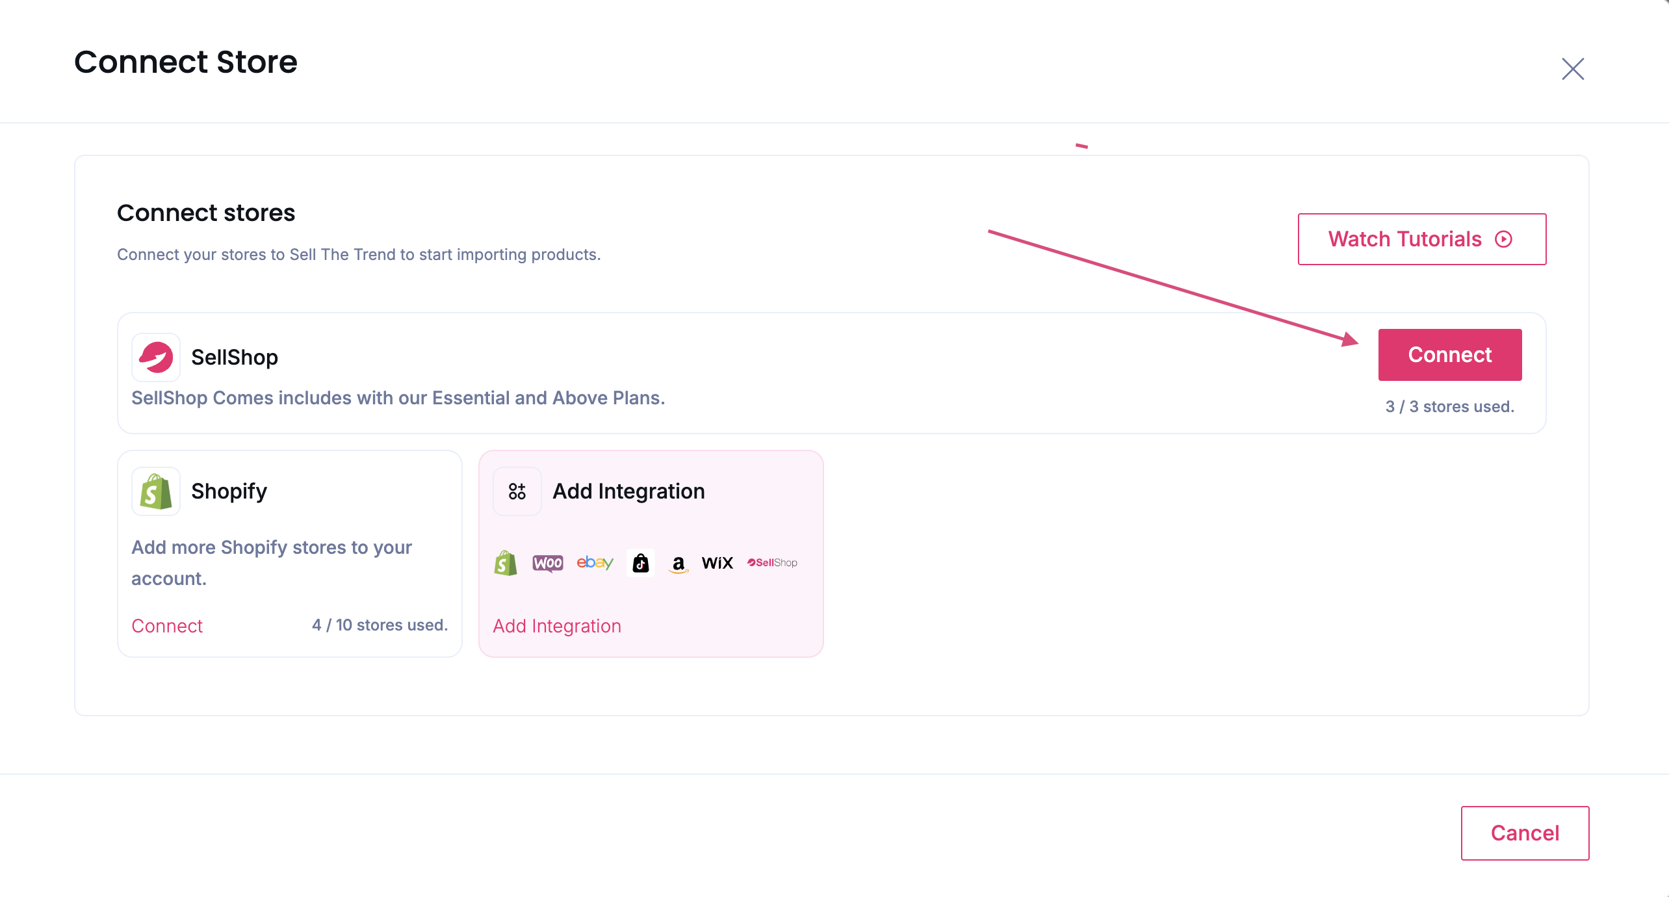Click the SellShop logo icon
1669x897 pixels.
tap(156, 357)
